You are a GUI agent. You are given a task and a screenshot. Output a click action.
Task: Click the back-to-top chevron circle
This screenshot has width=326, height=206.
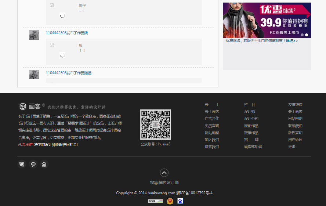tap(164, 173)
